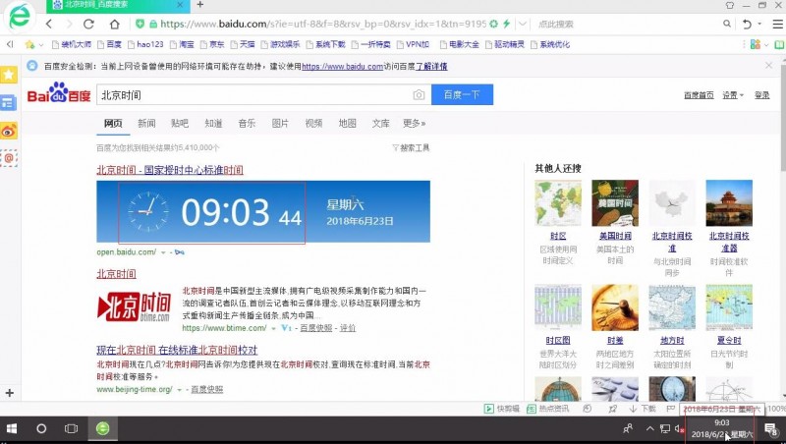786x444 pixels.
Task: Switch to the 地图 tab
Action: [x=347, y=123]
